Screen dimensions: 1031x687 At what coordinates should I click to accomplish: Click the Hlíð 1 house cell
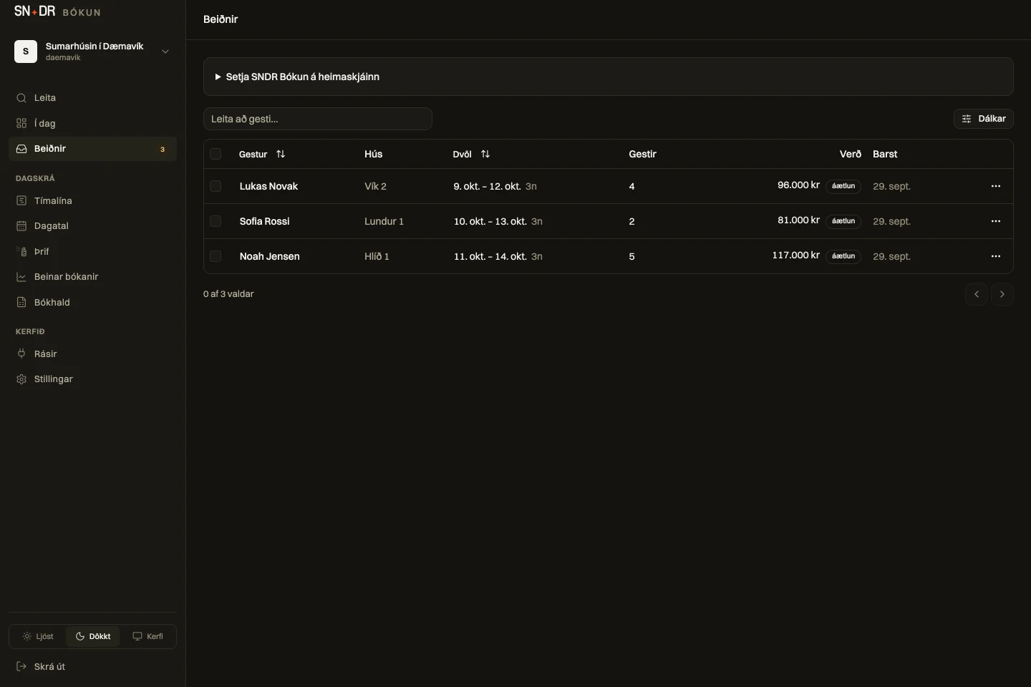coord(377,256)
